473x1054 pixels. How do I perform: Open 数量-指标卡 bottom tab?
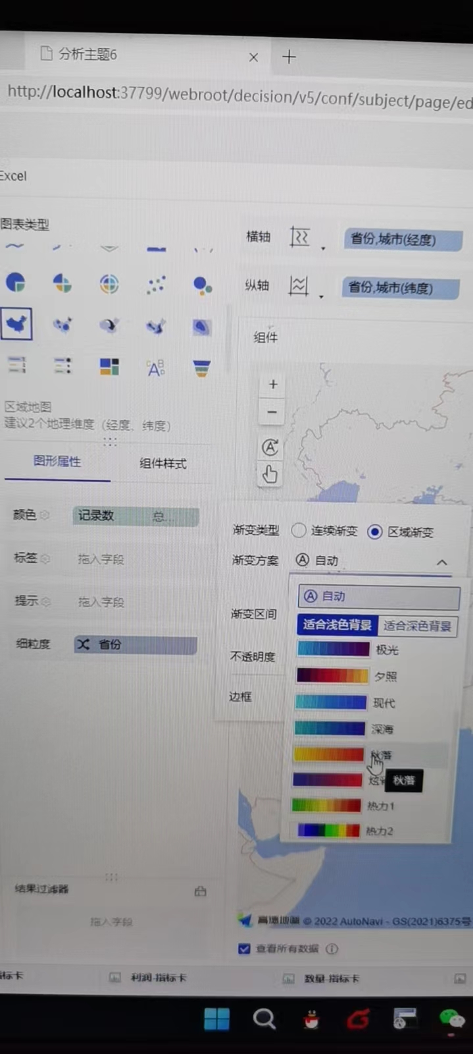coord(332,978)
